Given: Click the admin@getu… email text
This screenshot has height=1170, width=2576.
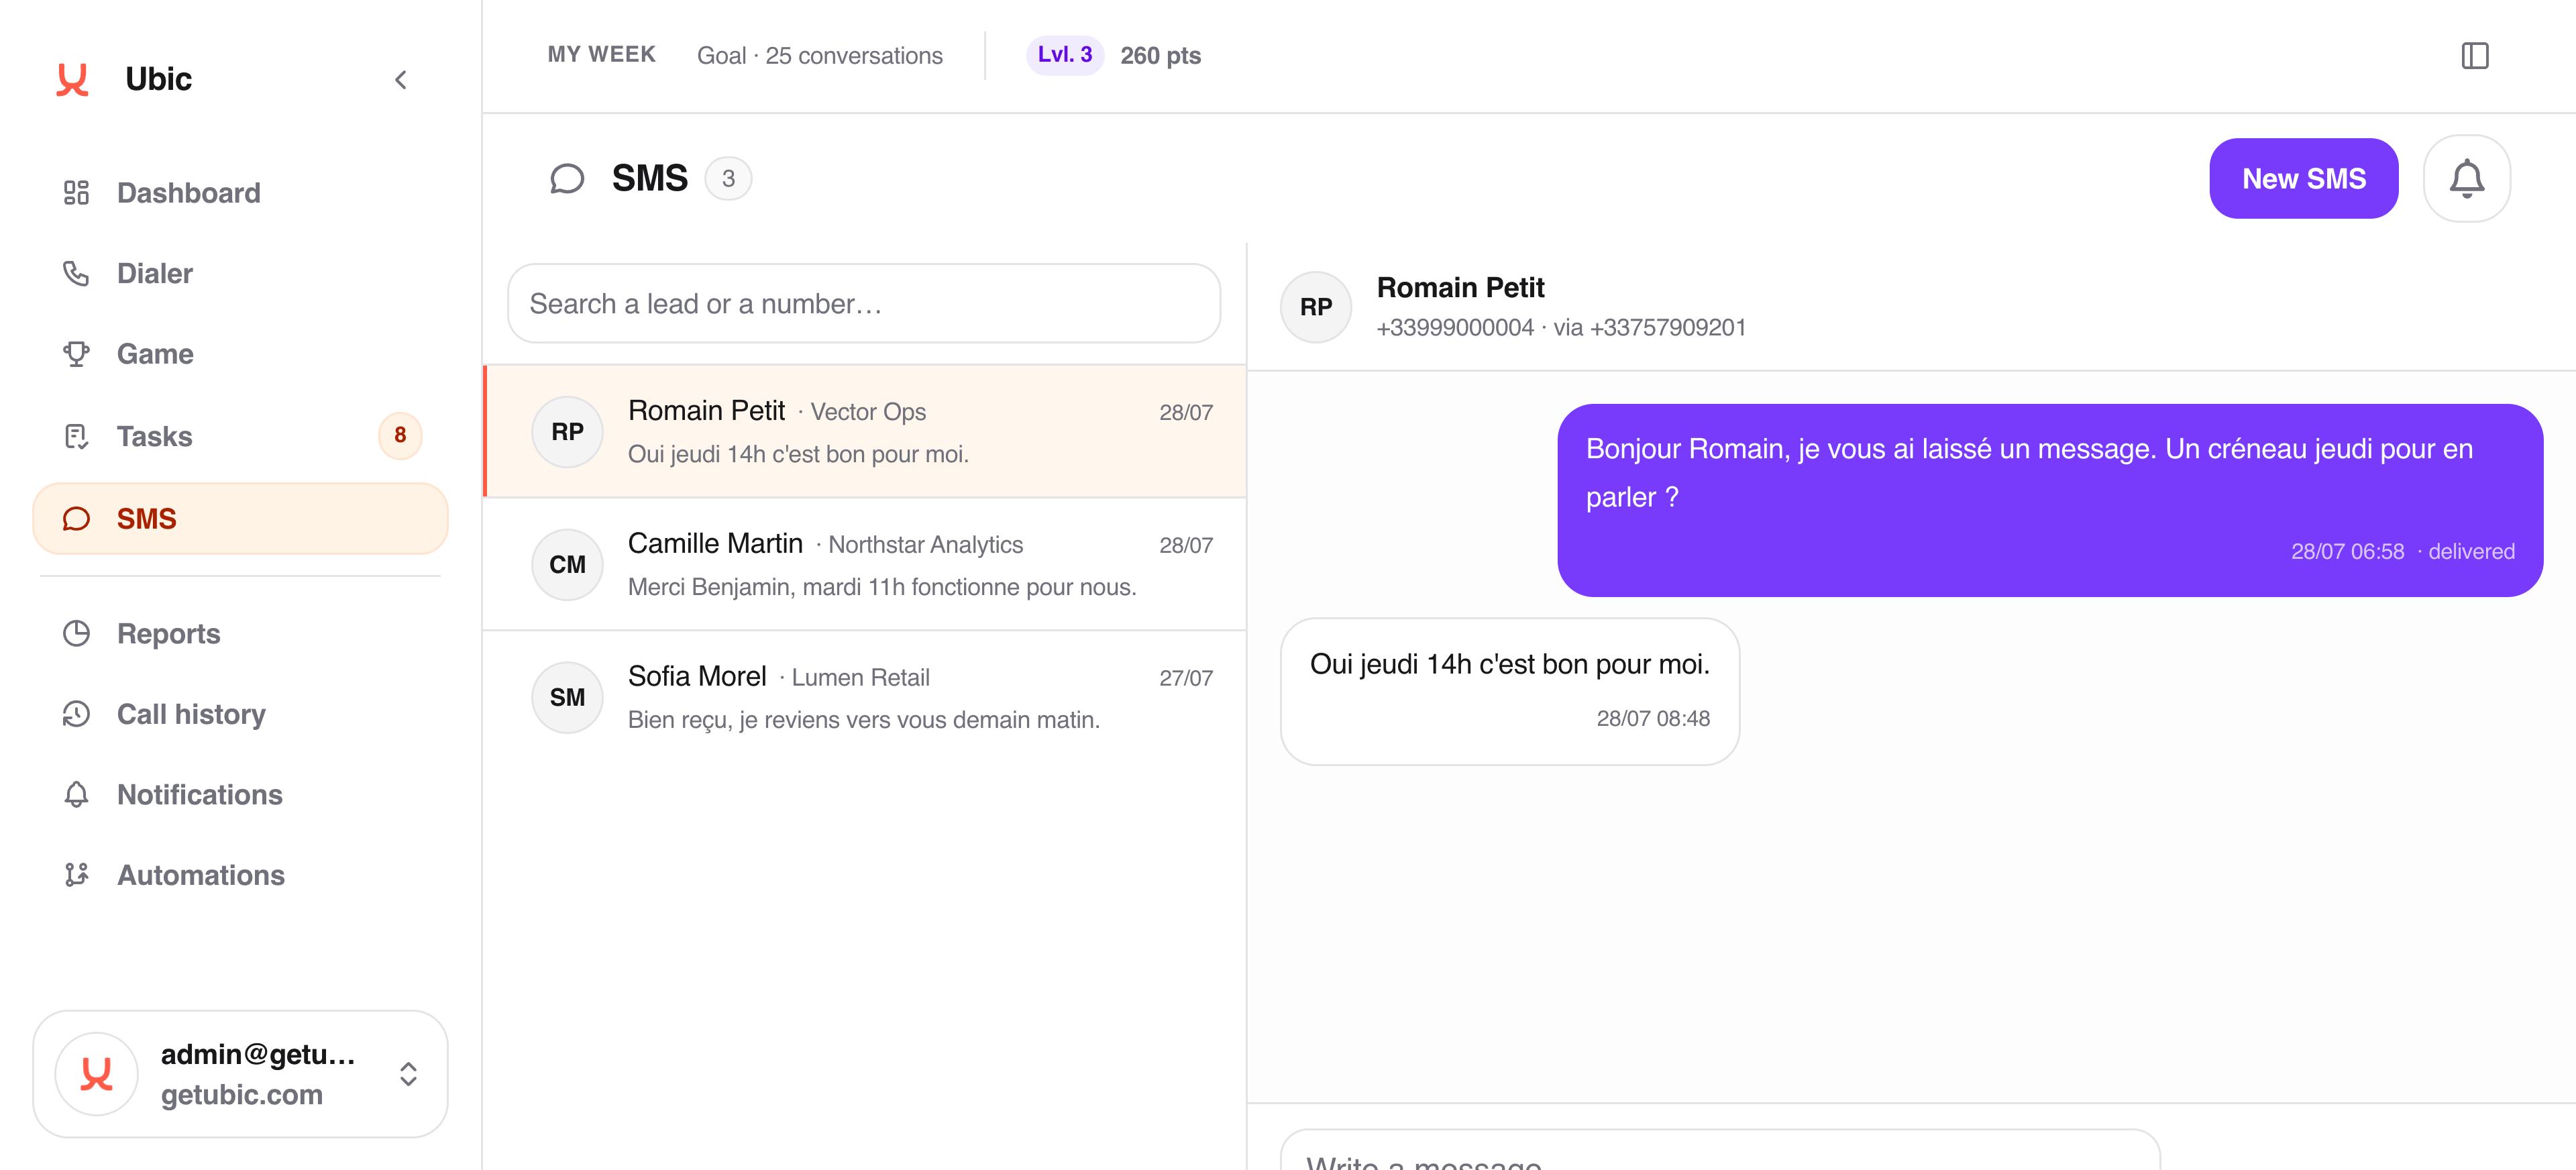Looking at the screenshot, I should (x=258, y=1054).
